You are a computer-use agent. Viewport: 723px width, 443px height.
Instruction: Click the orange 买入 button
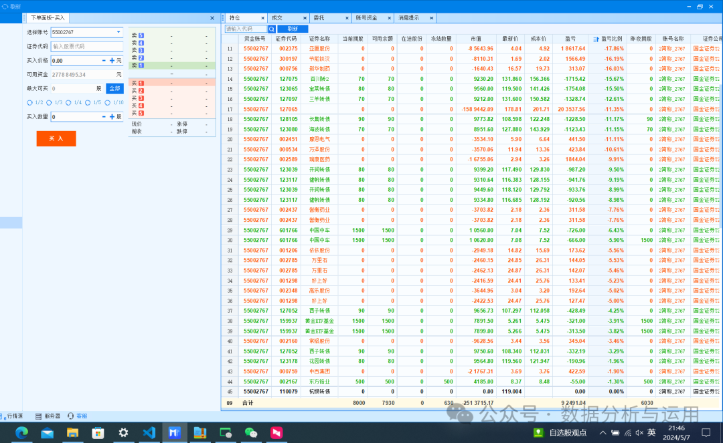tap(56, 138)
